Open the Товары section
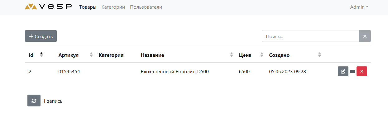388x130 pixels. pos(88,7)
